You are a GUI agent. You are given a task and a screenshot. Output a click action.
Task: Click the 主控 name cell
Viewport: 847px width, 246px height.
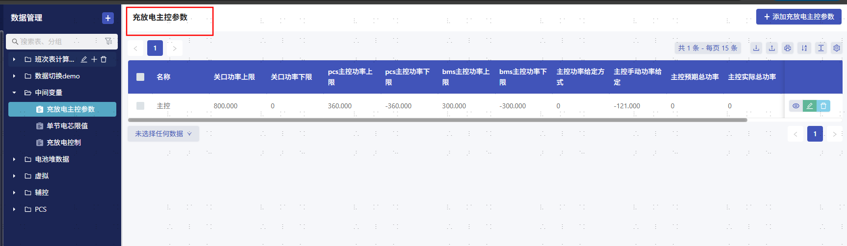coord(163,106)
